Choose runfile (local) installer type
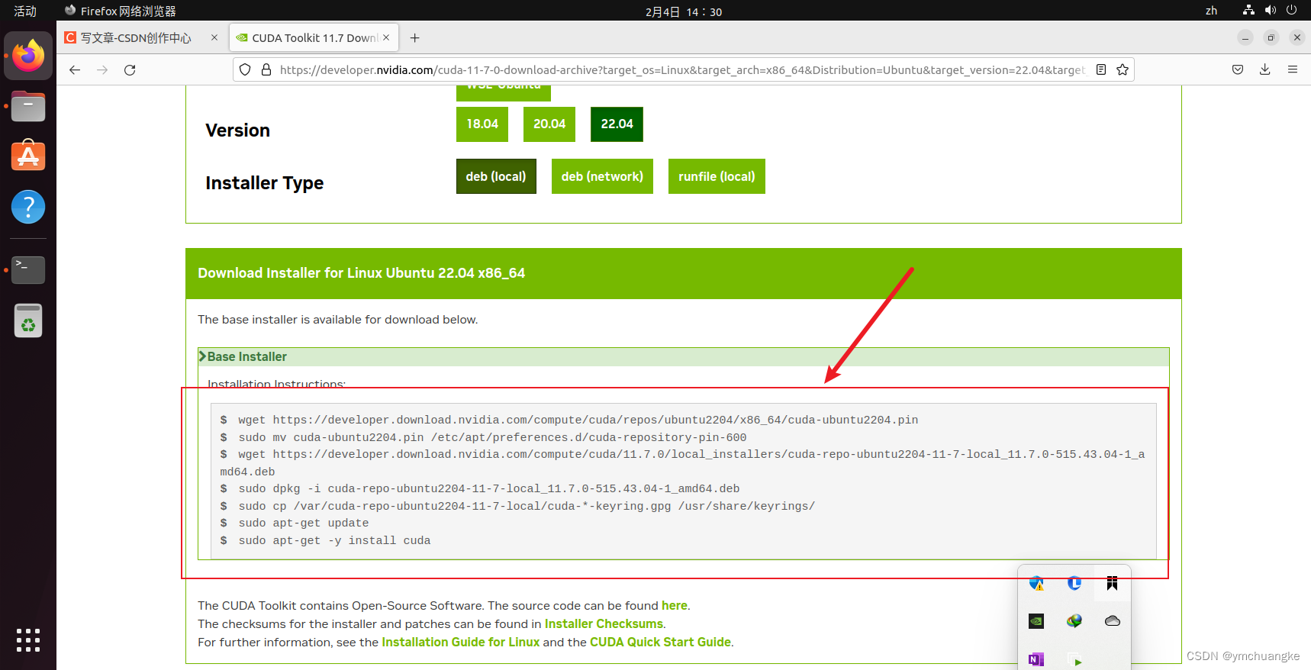This screenshot has height=670, width=1311. pyautogui.click(x=717, y=176)
